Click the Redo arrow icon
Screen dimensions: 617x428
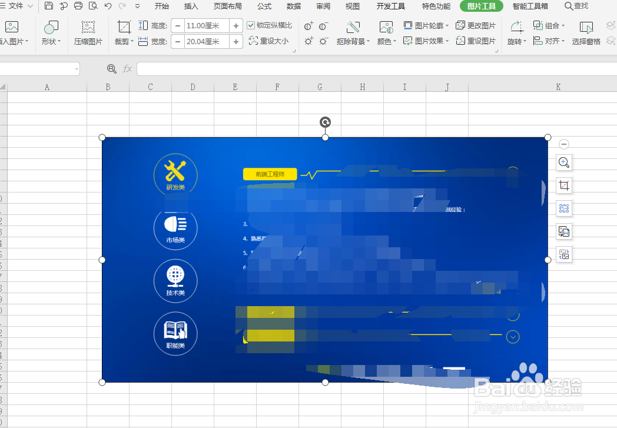(x=122, y=6)
